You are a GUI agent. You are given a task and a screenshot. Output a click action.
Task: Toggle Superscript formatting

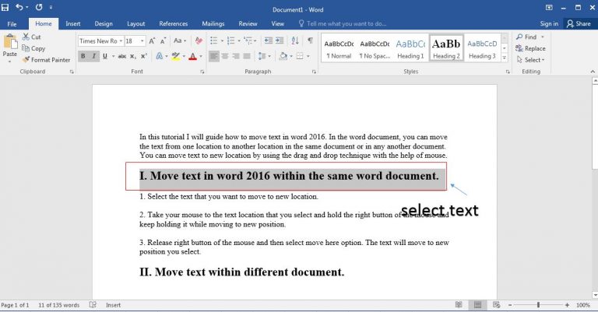pyautogui.click(x=144, y=56)
